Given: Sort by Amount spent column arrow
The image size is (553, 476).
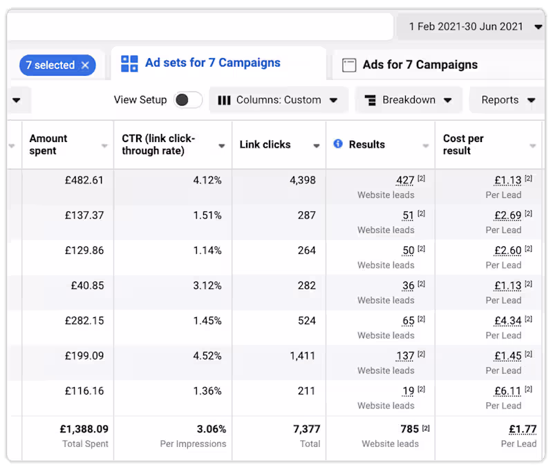Looking at the screenshot, I should (x=104, y=146).
